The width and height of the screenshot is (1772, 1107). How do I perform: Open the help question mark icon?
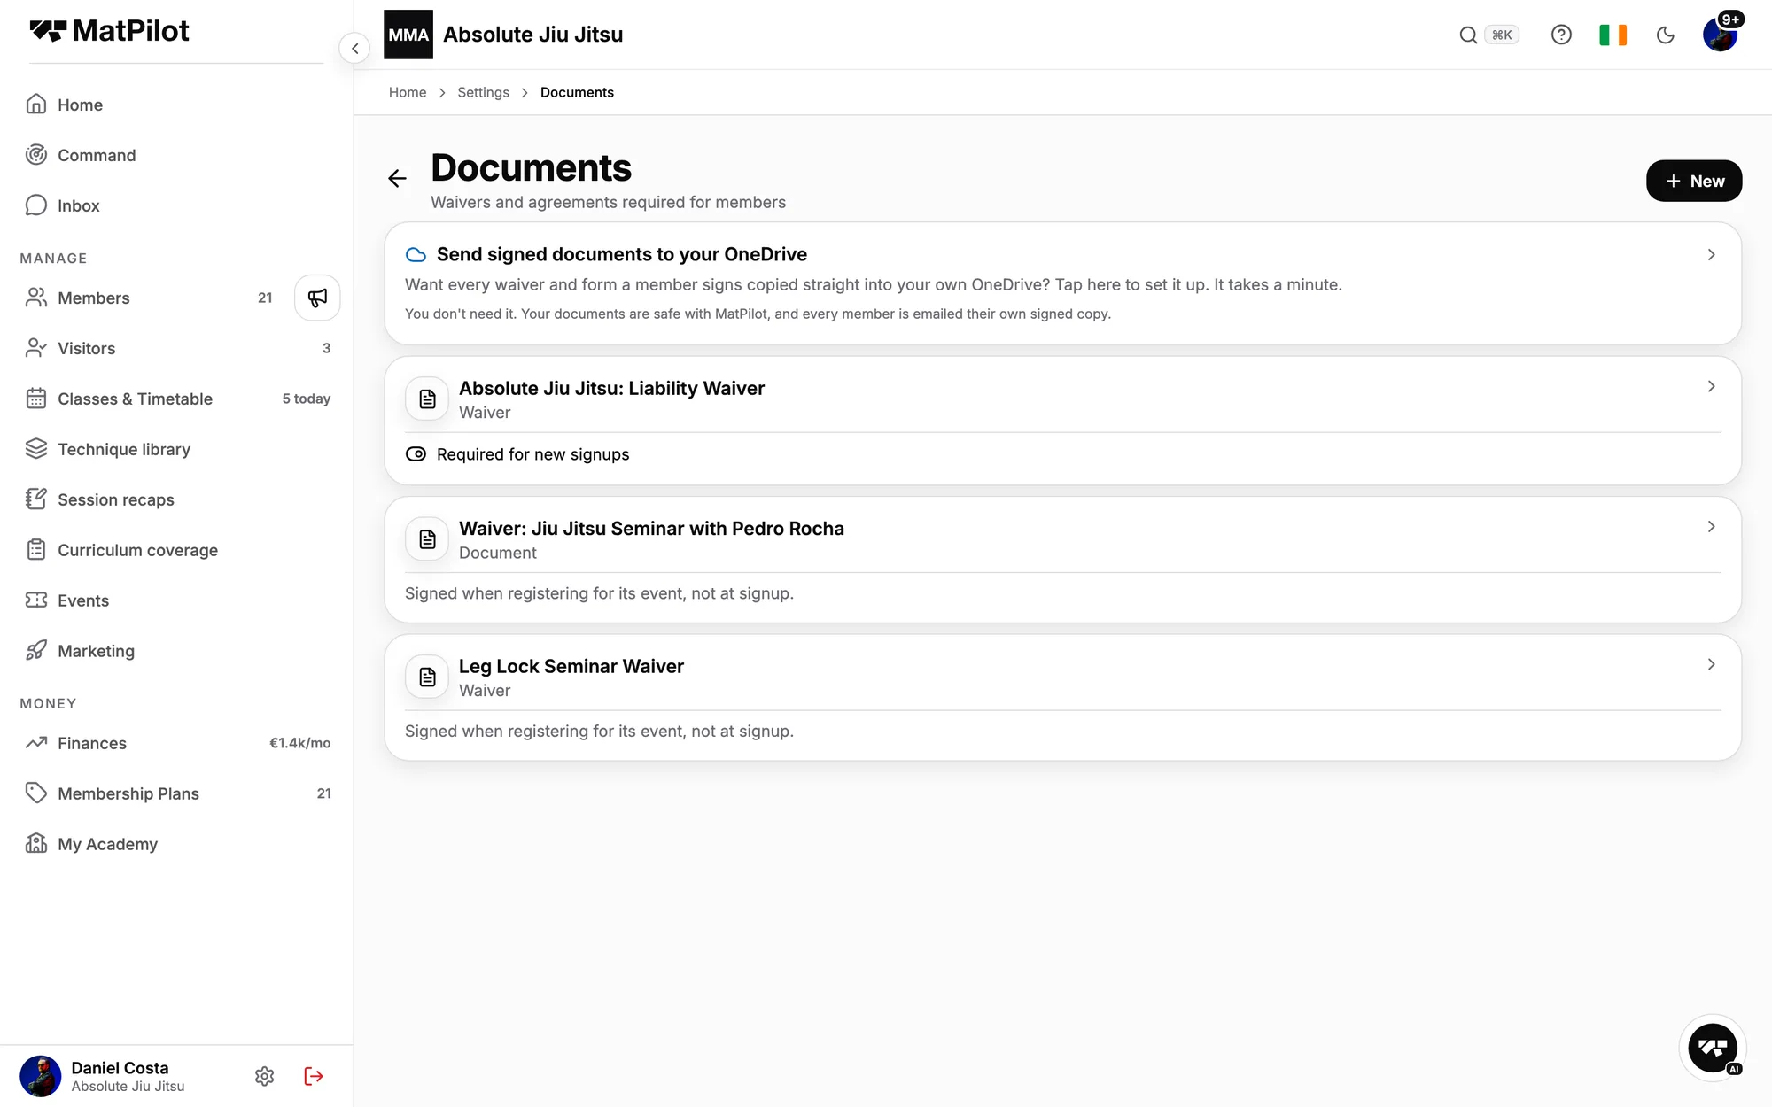[1561, 35]
